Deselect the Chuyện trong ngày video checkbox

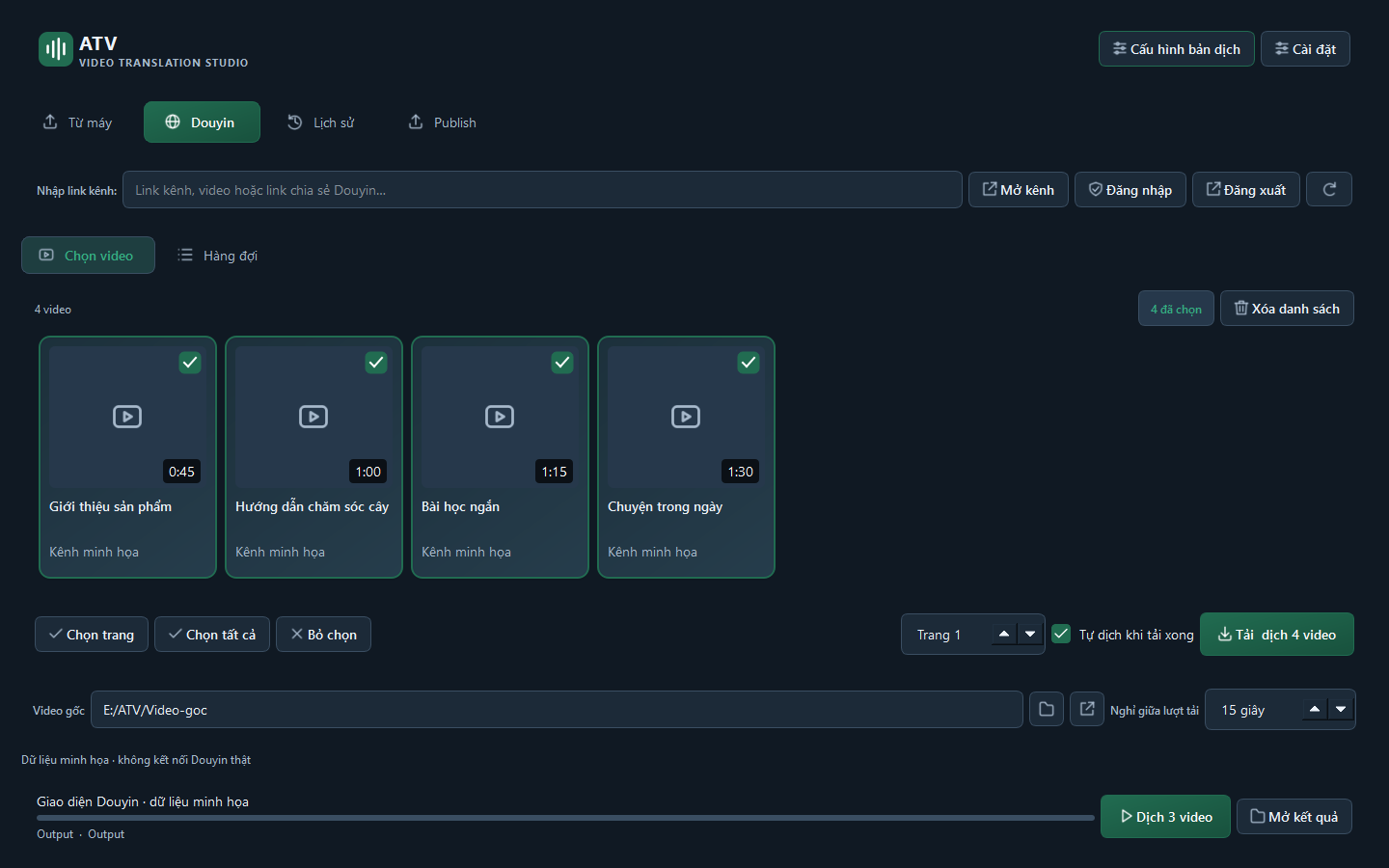(x=749, y=363)
